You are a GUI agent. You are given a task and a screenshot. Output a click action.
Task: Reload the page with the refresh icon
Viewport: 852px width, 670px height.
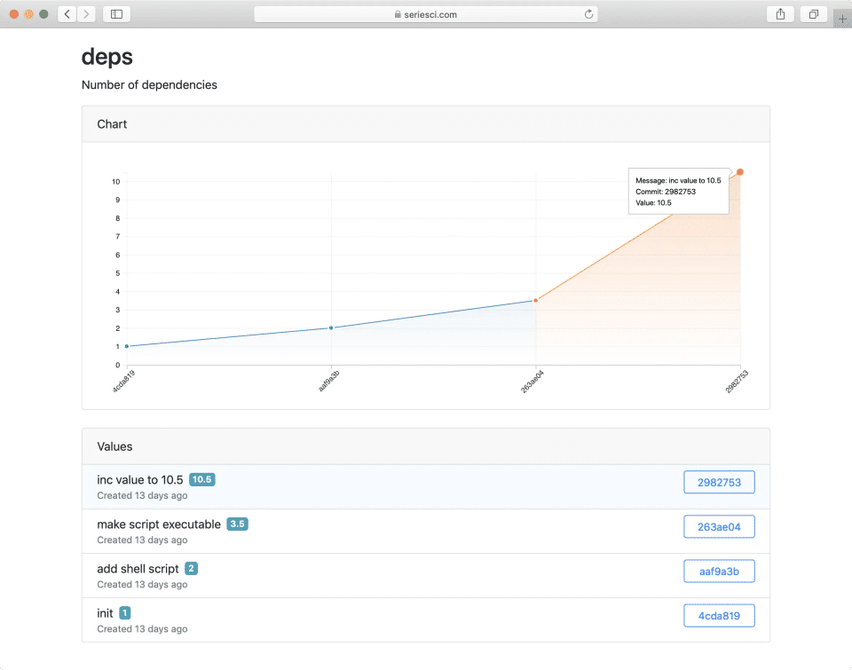588,14
